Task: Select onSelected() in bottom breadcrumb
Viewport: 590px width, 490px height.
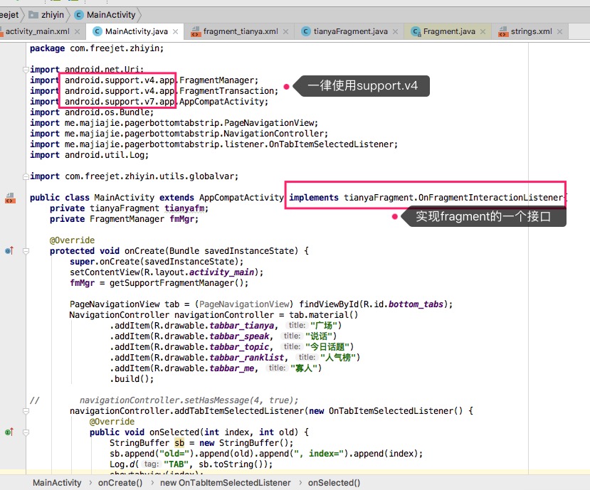Action: tap(334, 482)
